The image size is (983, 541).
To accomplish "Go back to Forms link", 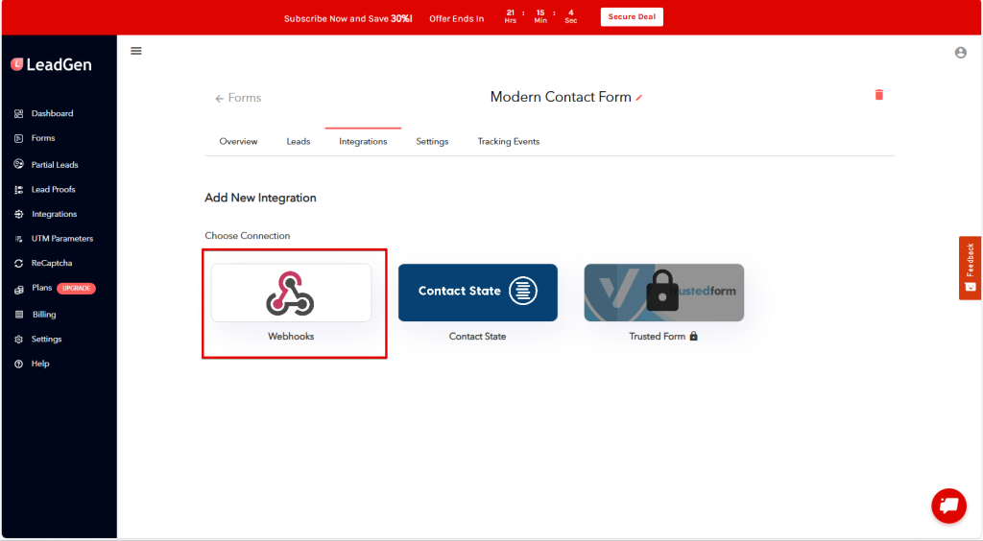I will click(238, 98).
